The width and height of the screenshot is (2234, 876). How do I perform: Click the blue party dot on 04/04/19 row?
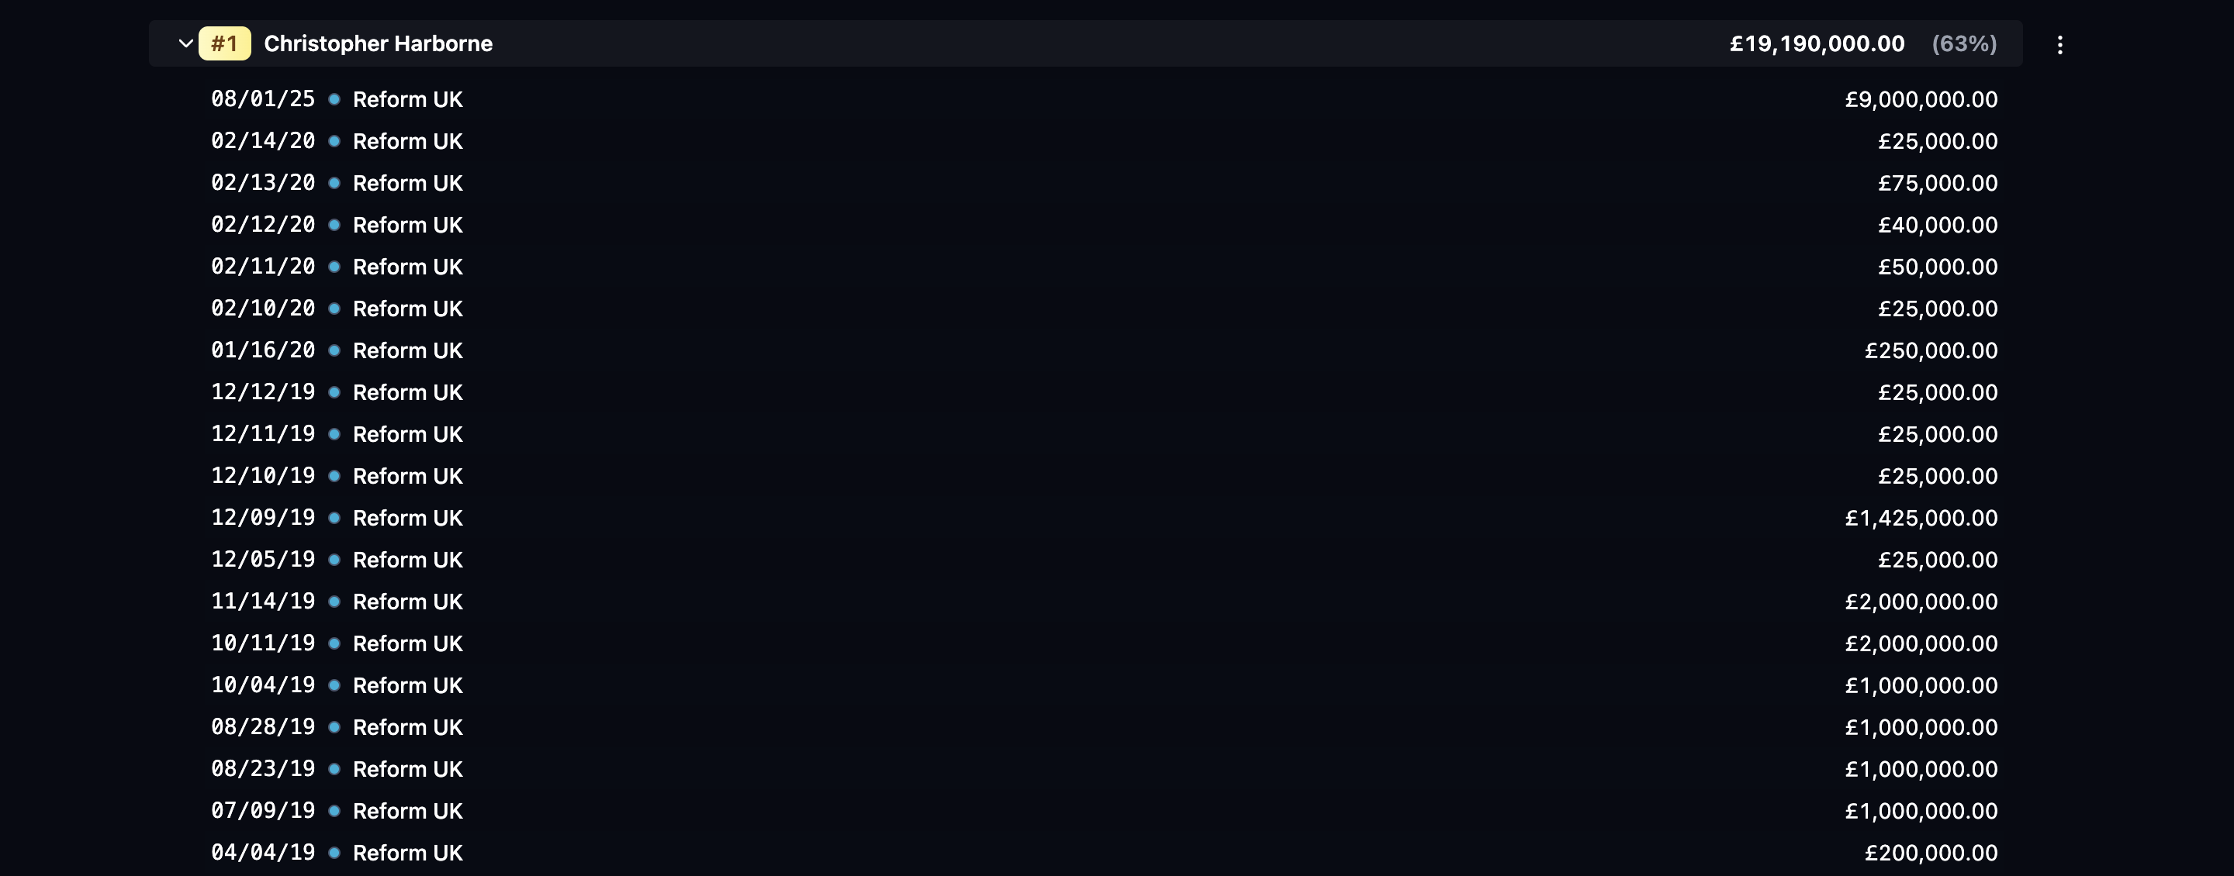click(334, 854)
